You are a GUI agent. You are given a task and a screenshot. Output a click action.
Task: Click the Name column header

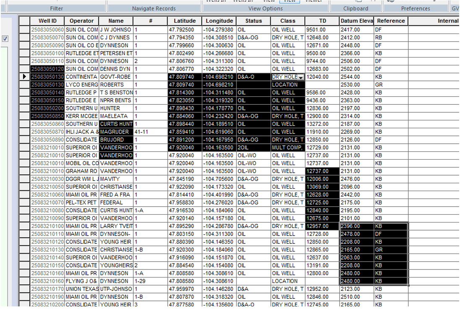coord(116,21)
